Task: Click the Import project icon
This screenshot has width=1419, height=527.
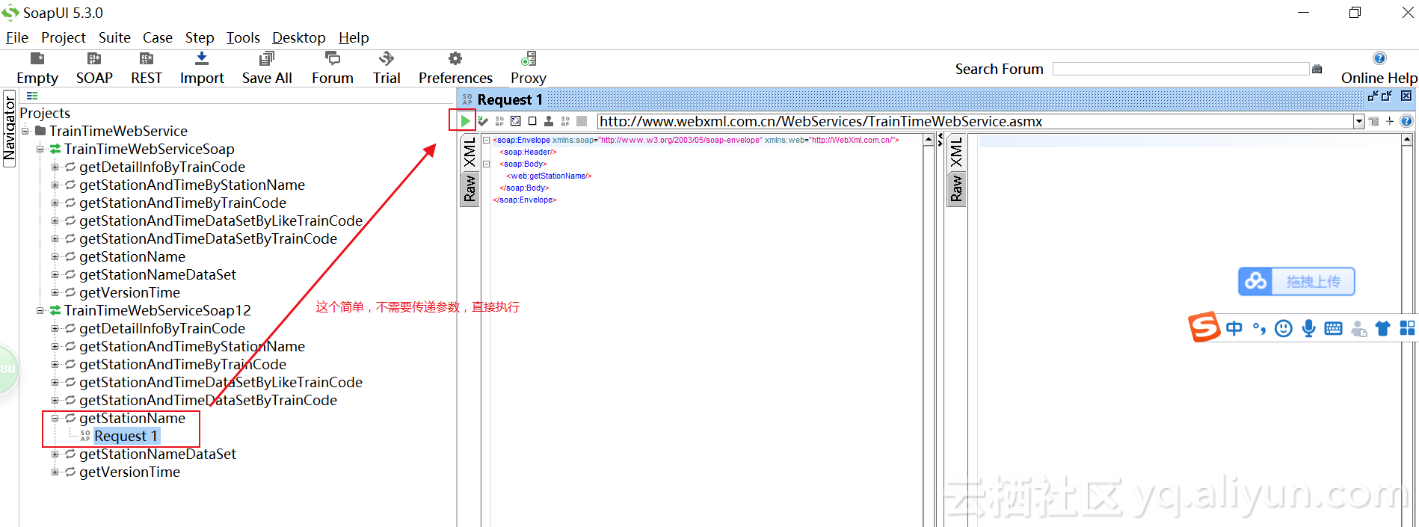Action: coord(202,59)
